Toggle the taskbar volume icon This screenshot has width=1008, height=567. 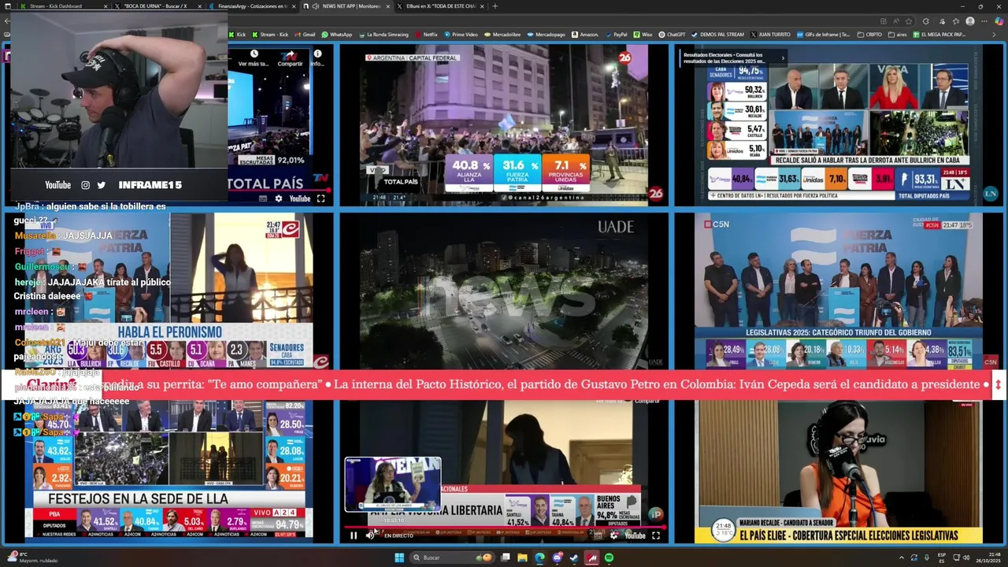point(965,558)
